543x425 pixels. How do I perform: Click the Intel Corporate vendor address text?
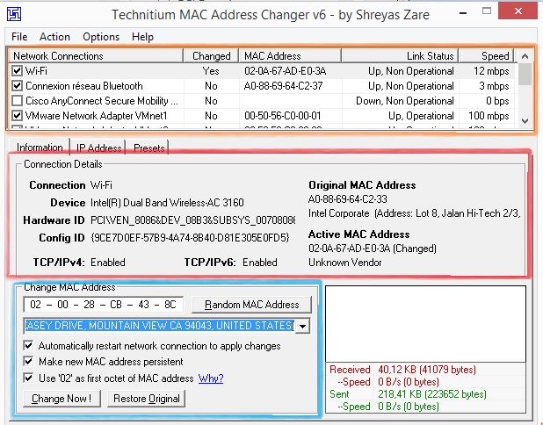point(414,213)
